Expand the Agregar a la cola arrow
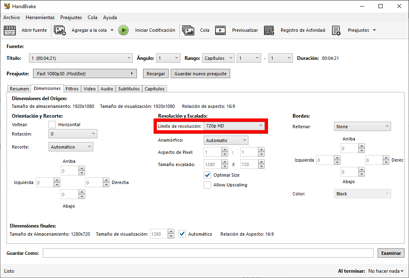 click(x=112, y=30)
